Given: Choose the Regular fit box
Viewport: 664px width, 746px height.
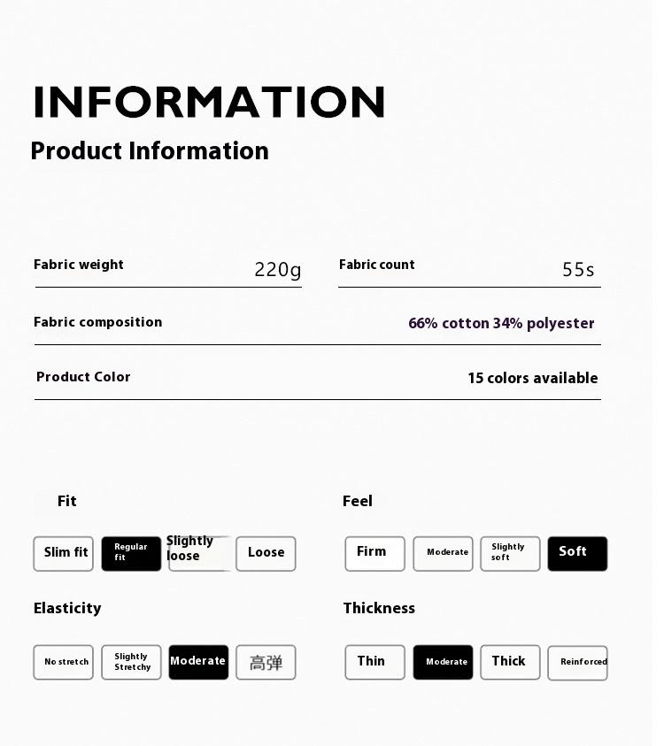Looking at the screenshot, I should click(131, 553).
